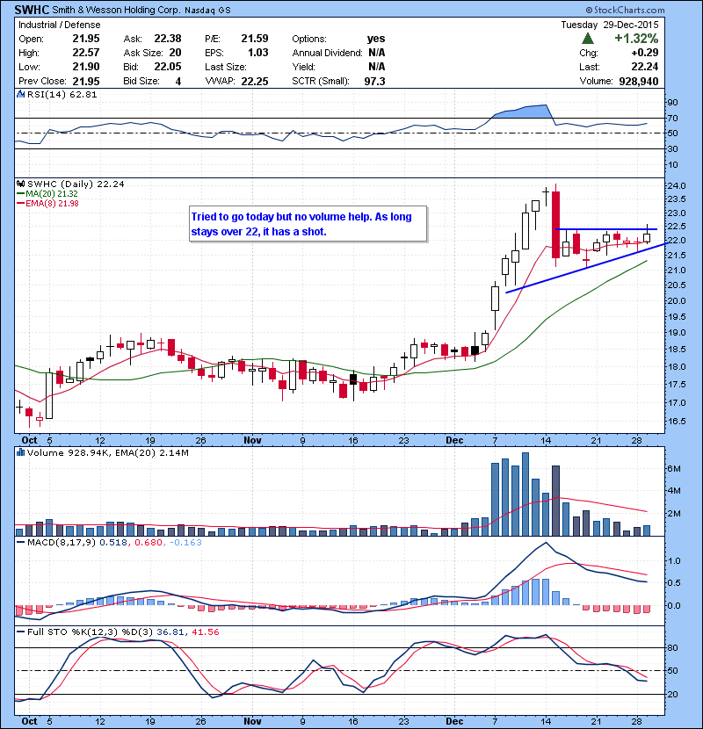Click the EPS value 1.03
703x729 pixels.
[x=257, y=53]
